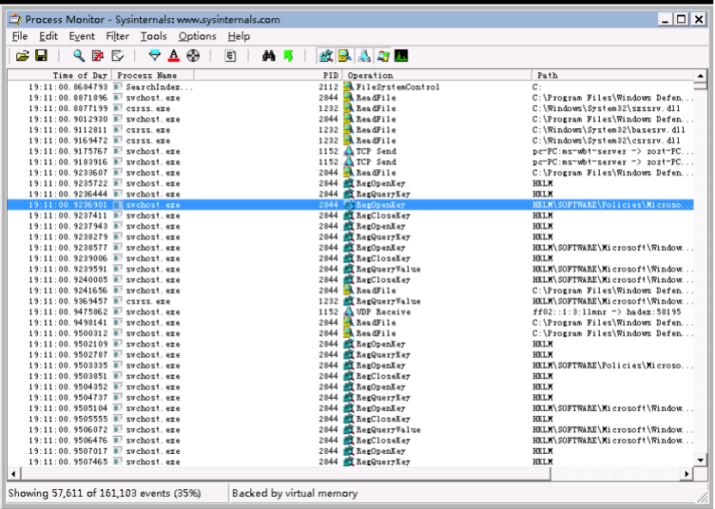Show the Process Tree via toolbar icon
Image resolution: width=715 pixels, height=509 pixels.
(230, 56)
